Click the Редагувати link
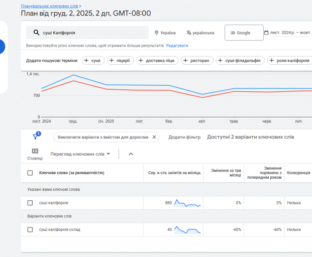Viewport: 312px width, 257px height. (x=177, y=46)
